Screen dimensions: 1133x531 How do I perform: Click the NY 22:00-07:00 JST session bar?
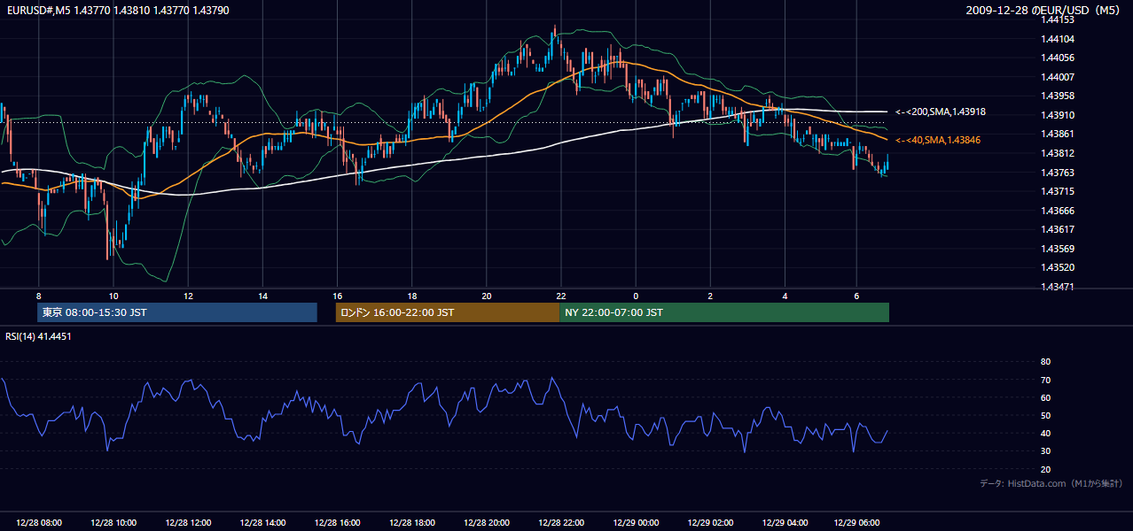tap(724, 312)
